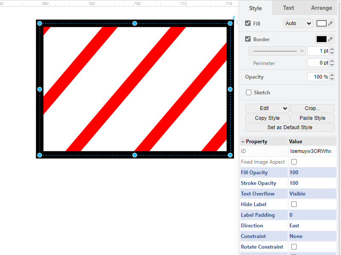Viewport: 341px width, 255px height.
Task: Click the border width 1 pt field
Action: [x=318, y=51]
